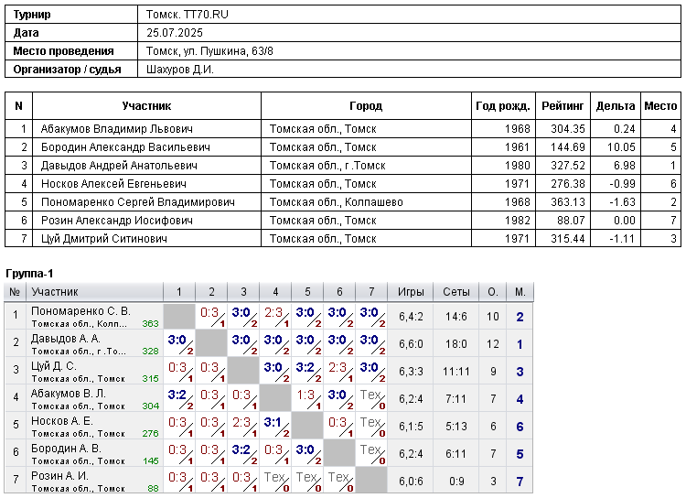Viewport: 686px width, 498px height.
Task: Select the organizer name 'Шахуров Д.И.'
Action: point(180,70)
